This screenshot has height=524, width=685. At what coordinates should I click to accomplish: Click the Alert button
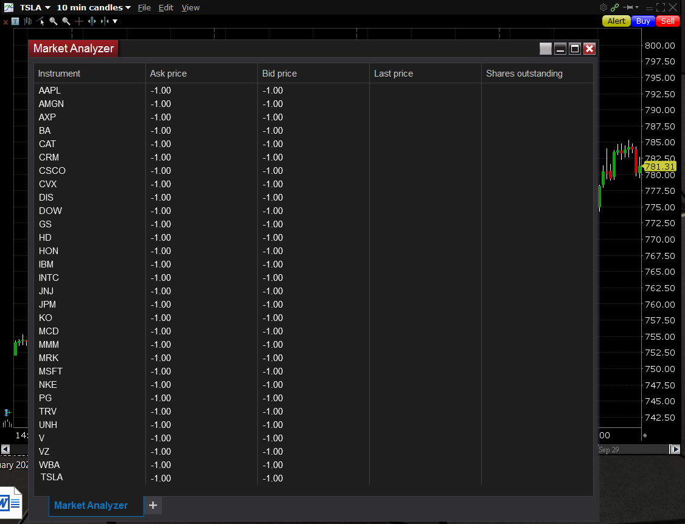tap(616, 21)
